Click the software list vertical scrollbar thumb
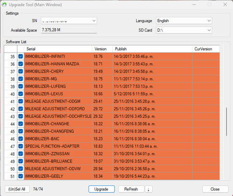Screen dimensions: 233x196 tap(226, 122)
